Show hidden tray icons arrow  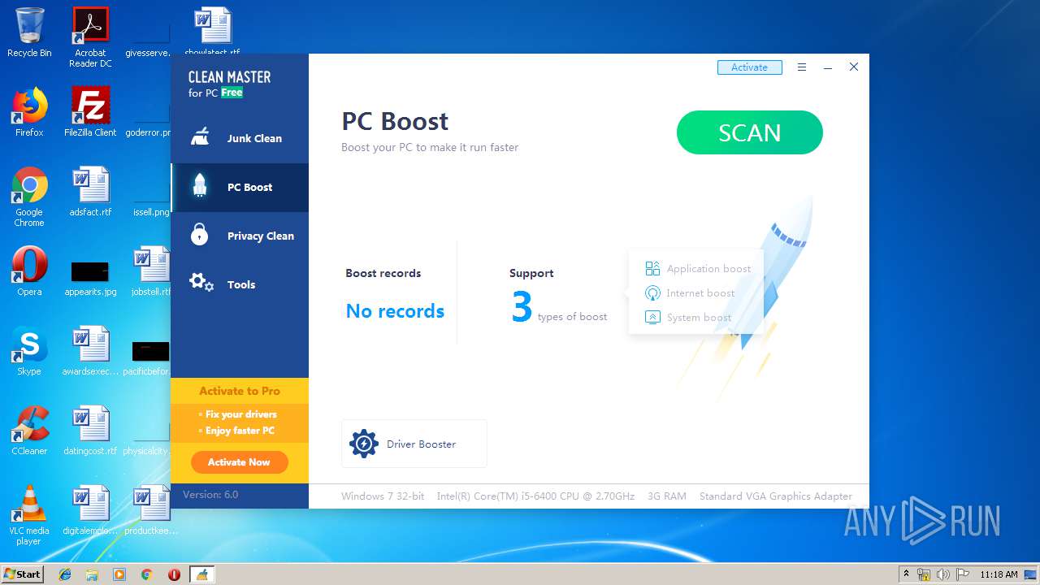pos(907,574)
